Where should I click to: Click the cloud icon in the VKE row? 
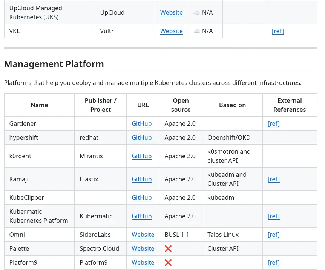pyautogui.click(x=196, y=31)
